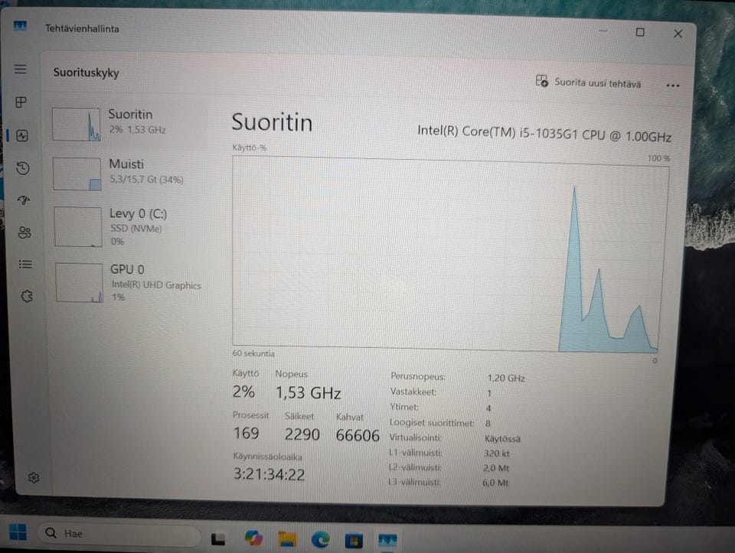Click the Muisti mini usage graph

[77, 174]
